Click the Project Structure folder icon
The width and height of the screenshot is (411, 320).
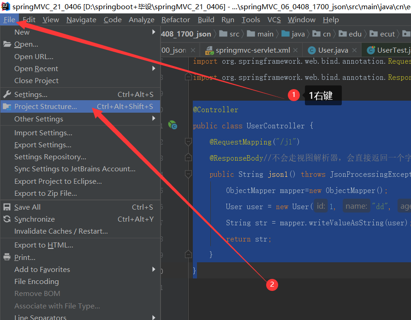tap(7, 107)
